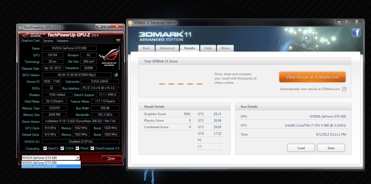Select the highlighted second GTX 690 entry
Viewport: 371px width, 184px height.
tap(51, 166)
